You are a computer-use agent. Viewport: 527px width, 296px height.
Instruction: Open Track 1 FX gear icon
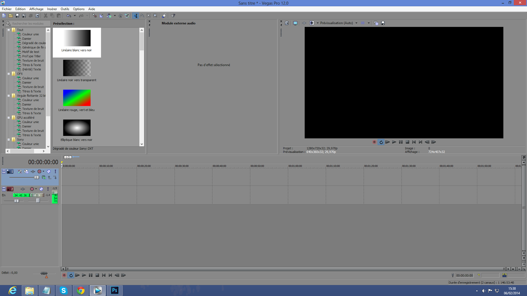(x=39, y=171)
